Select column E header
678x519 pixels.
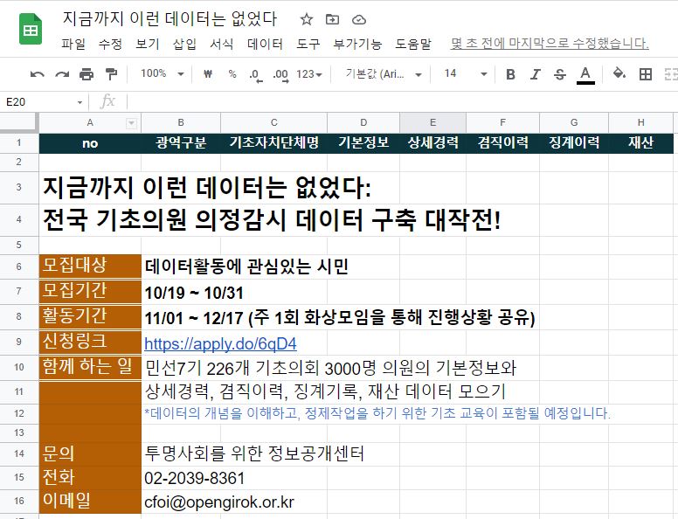[432, 123]
